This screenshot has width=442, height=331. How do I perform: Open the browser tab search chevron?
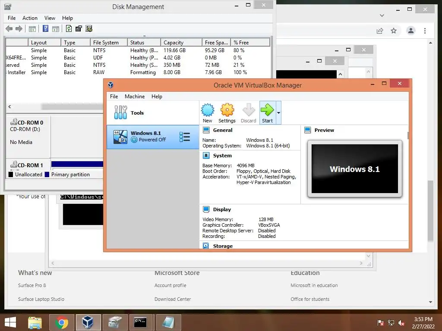382,16
